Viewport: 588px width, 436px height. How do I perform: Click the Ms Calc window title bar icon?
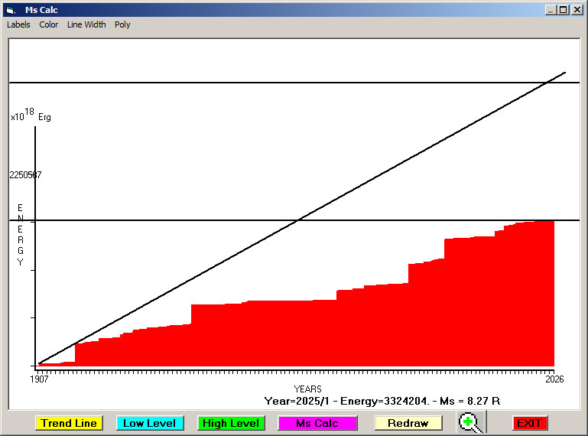click(x=10, y=10)
